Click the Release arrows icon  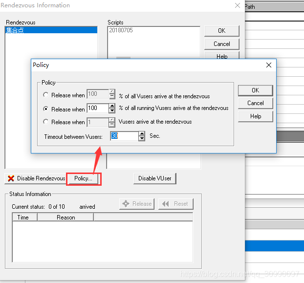tap(126, 204)
